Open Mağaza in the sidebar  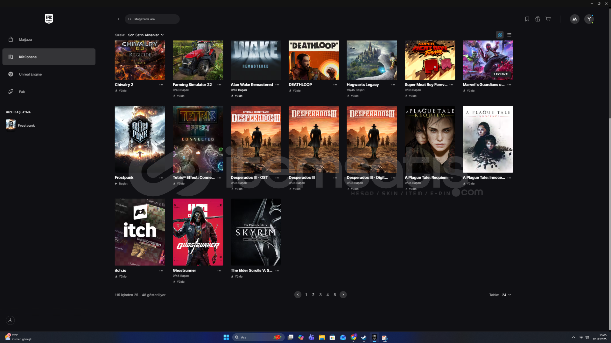(25, 39)
